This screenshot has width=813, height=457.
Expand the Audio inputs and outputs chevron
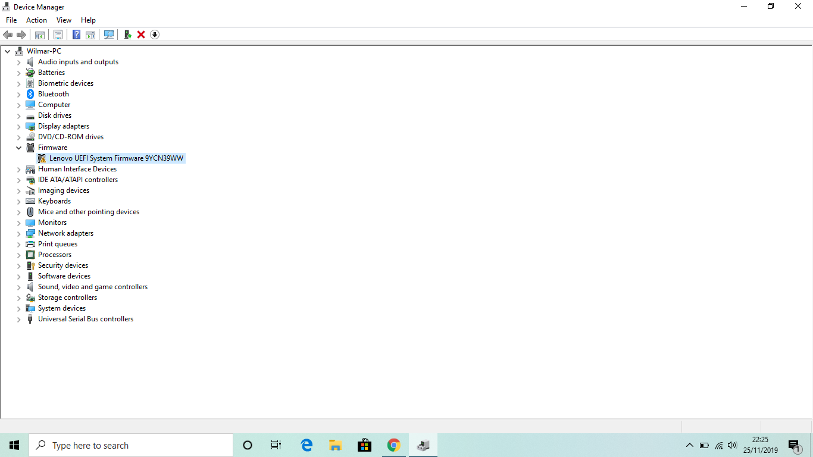(18, 62)
